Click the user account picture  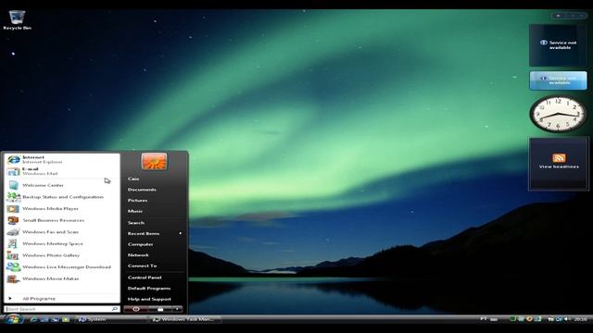(x=154, y=161)
